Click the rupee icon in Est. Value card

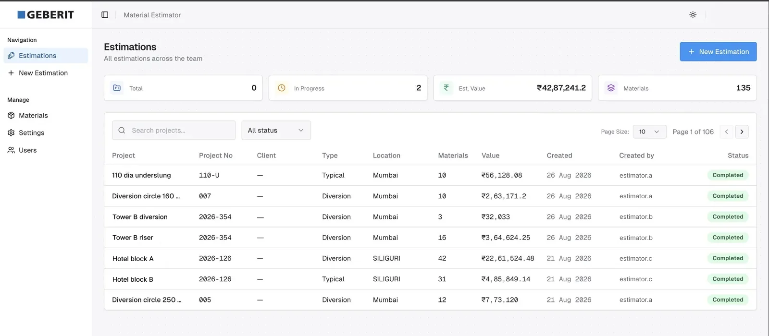point(446,88)
